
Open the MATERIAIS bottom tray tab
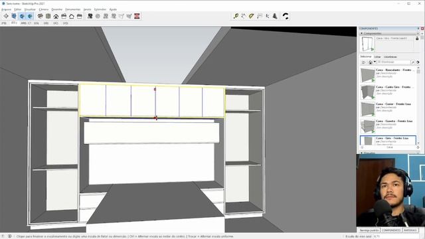point(410,230)
